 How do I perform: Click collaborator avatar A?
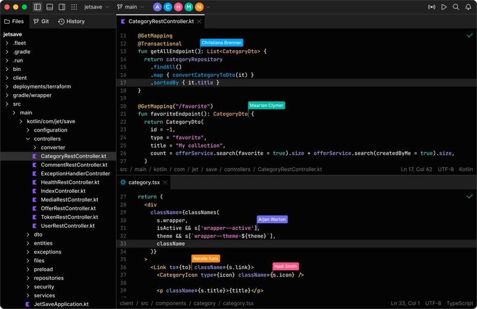[157, 7]
